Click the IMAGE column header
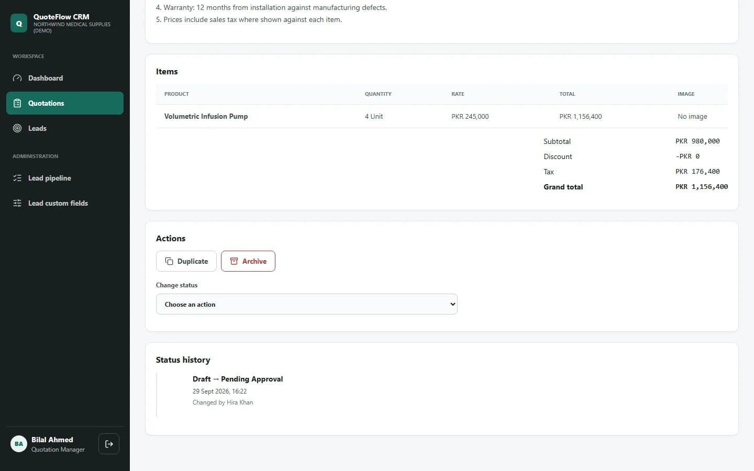 click(686, 94)
